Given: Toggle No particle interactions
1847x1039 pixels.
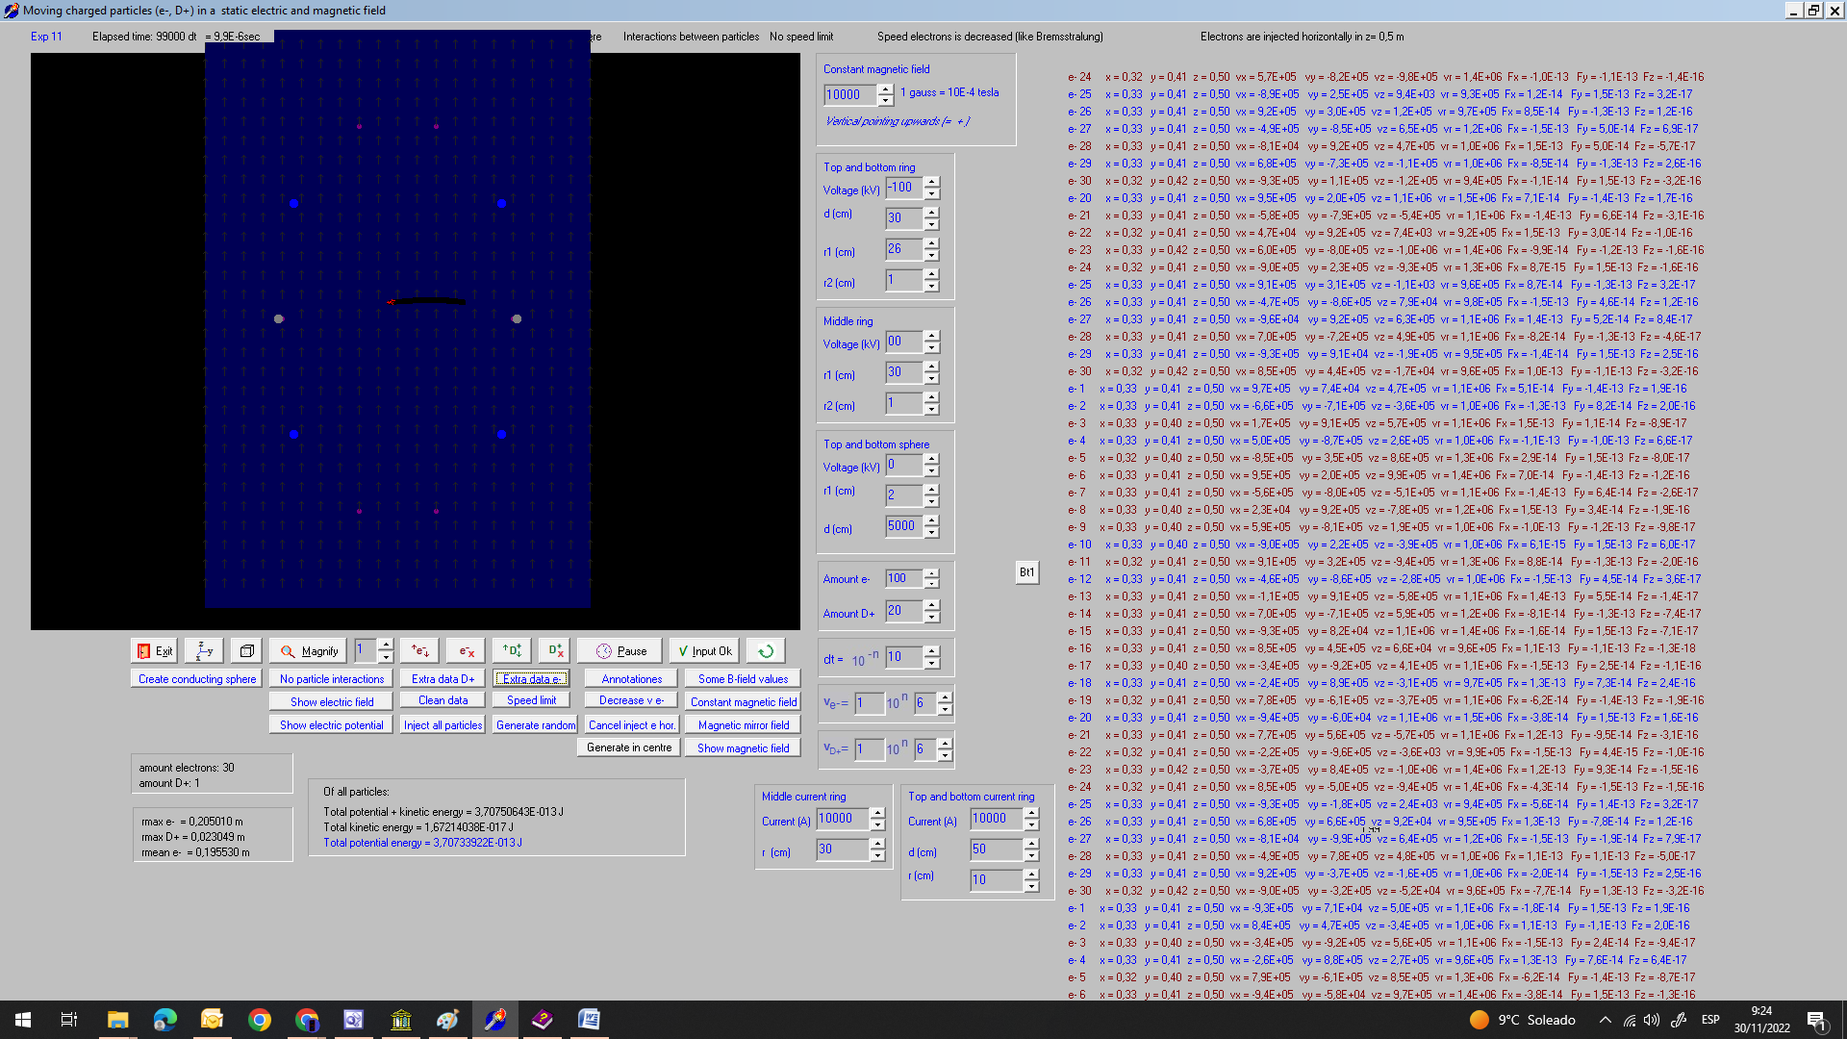Looking at the screenshot, I should [x=332, y=679].
